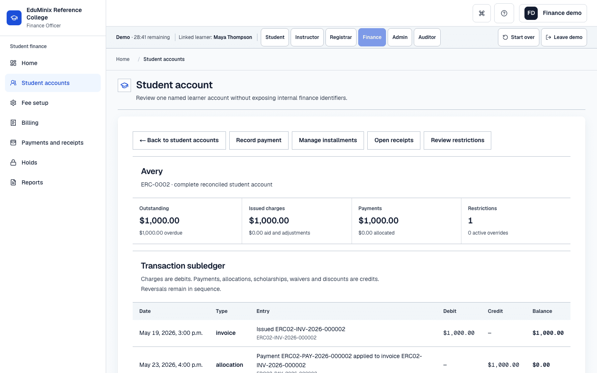Viewport: 597px width, 373px height.
Task: Click the FD avatar badge
Action: pyautogui.click(x=531, y=13)
